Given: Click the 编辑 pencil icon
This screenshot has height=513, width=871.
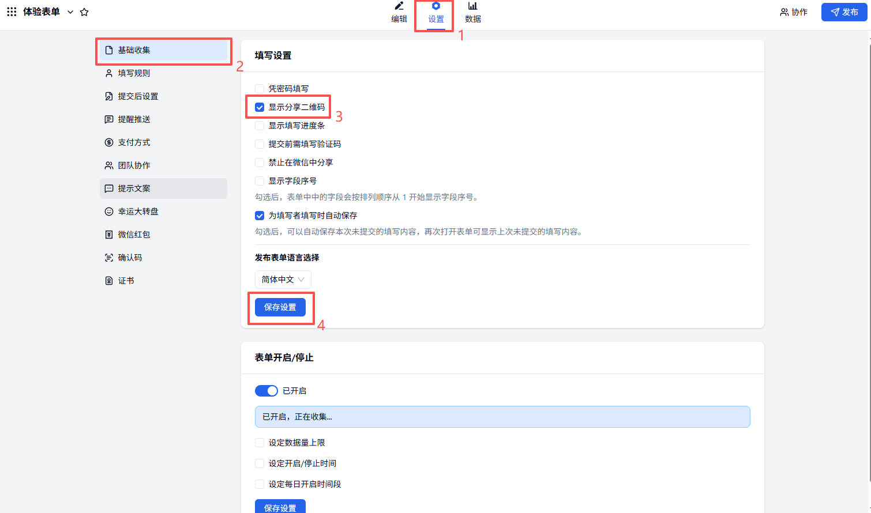Looking at the screenshot, I should pos(399,6).
